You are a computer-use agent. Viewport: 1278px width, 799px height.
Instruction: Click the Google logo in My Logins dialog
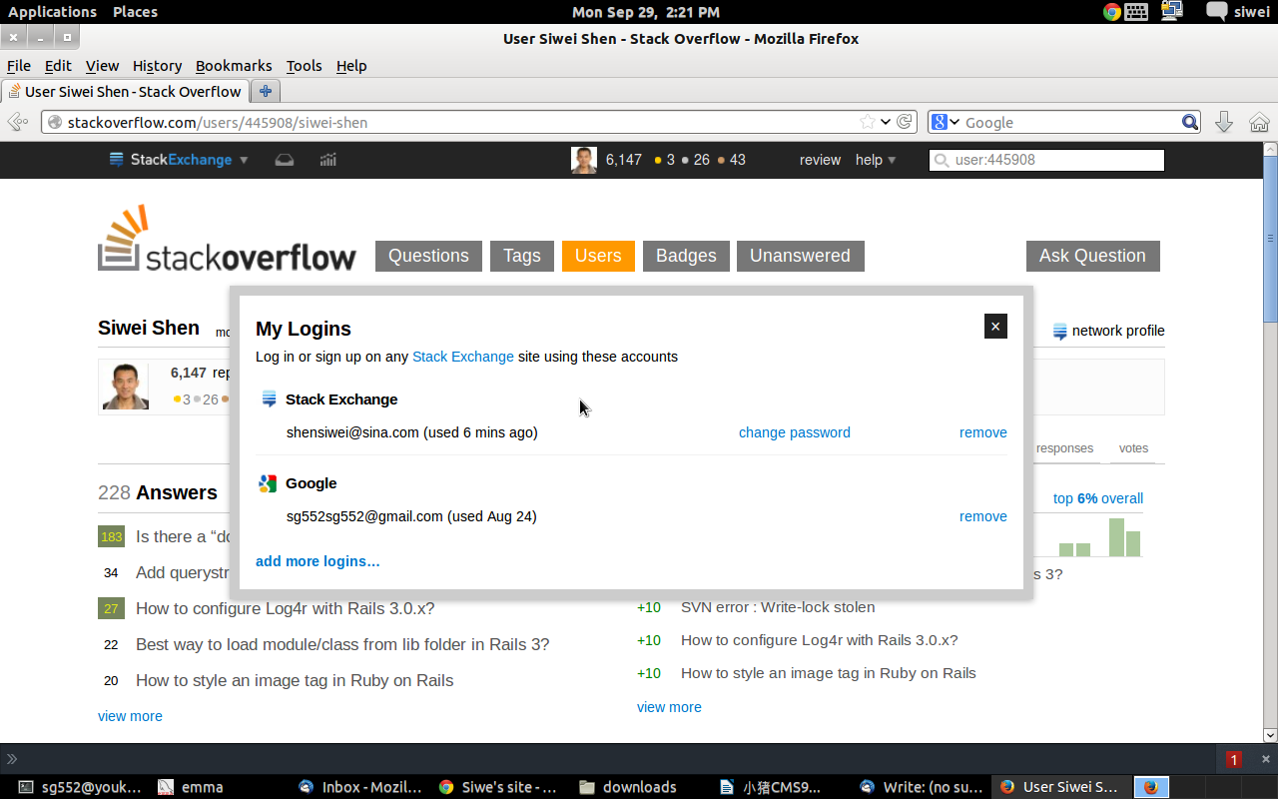coord(267,482)
